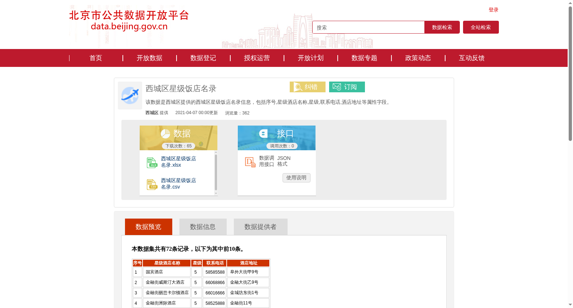The width and height of the screenshot is (573, 308).
Task: Click the 西城区 provider name
Action: (x=152, y=113)
